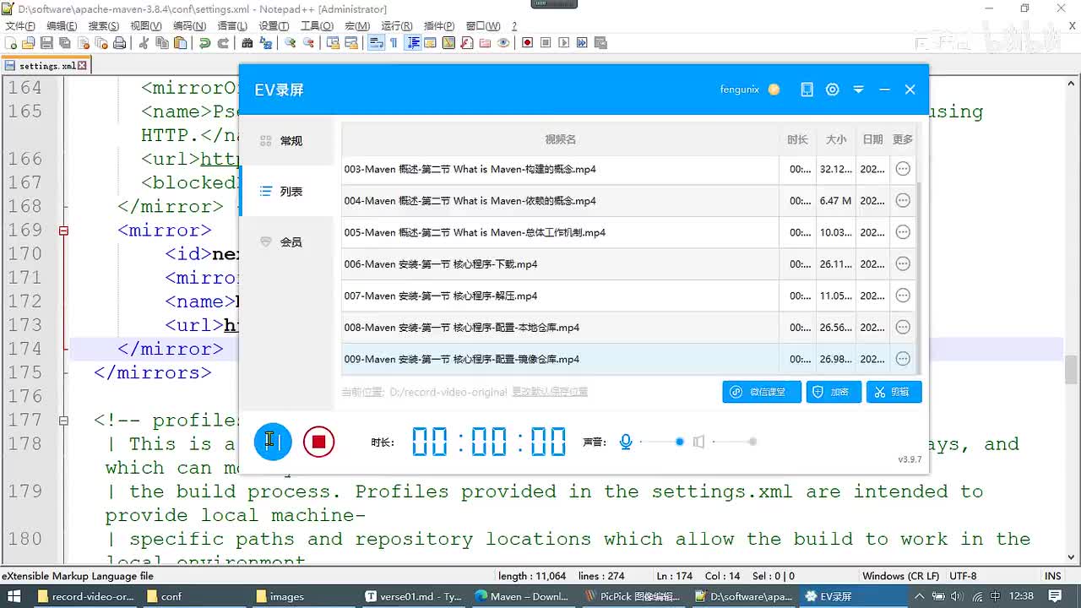The image size is (1081, 608).
Task: Click the Print toolbar icon
Action: tap(120, 43)
